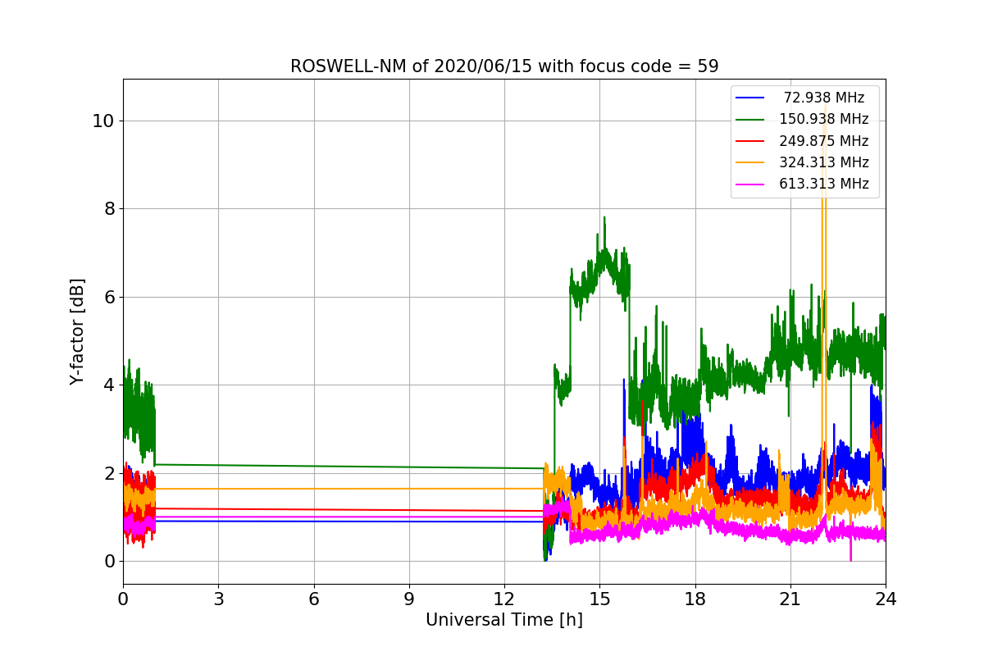The width and height of the screenshot is (984, 656).
Task: Pick the blue line swatch in legend
Action: point(750,98)
